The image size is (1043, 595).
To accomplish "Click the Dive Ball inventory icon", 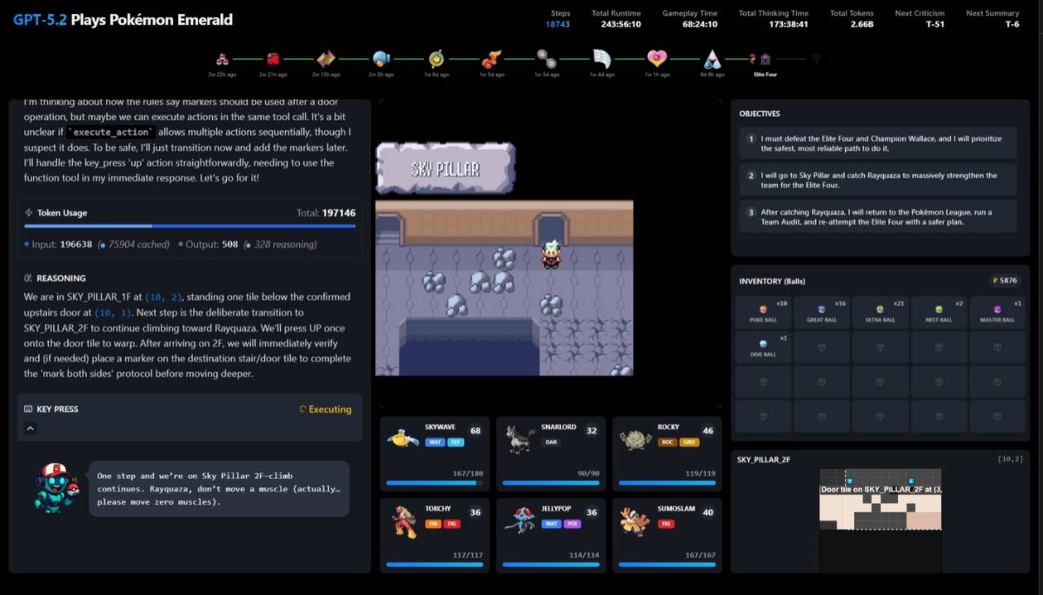I will click(x=763, y=344).
